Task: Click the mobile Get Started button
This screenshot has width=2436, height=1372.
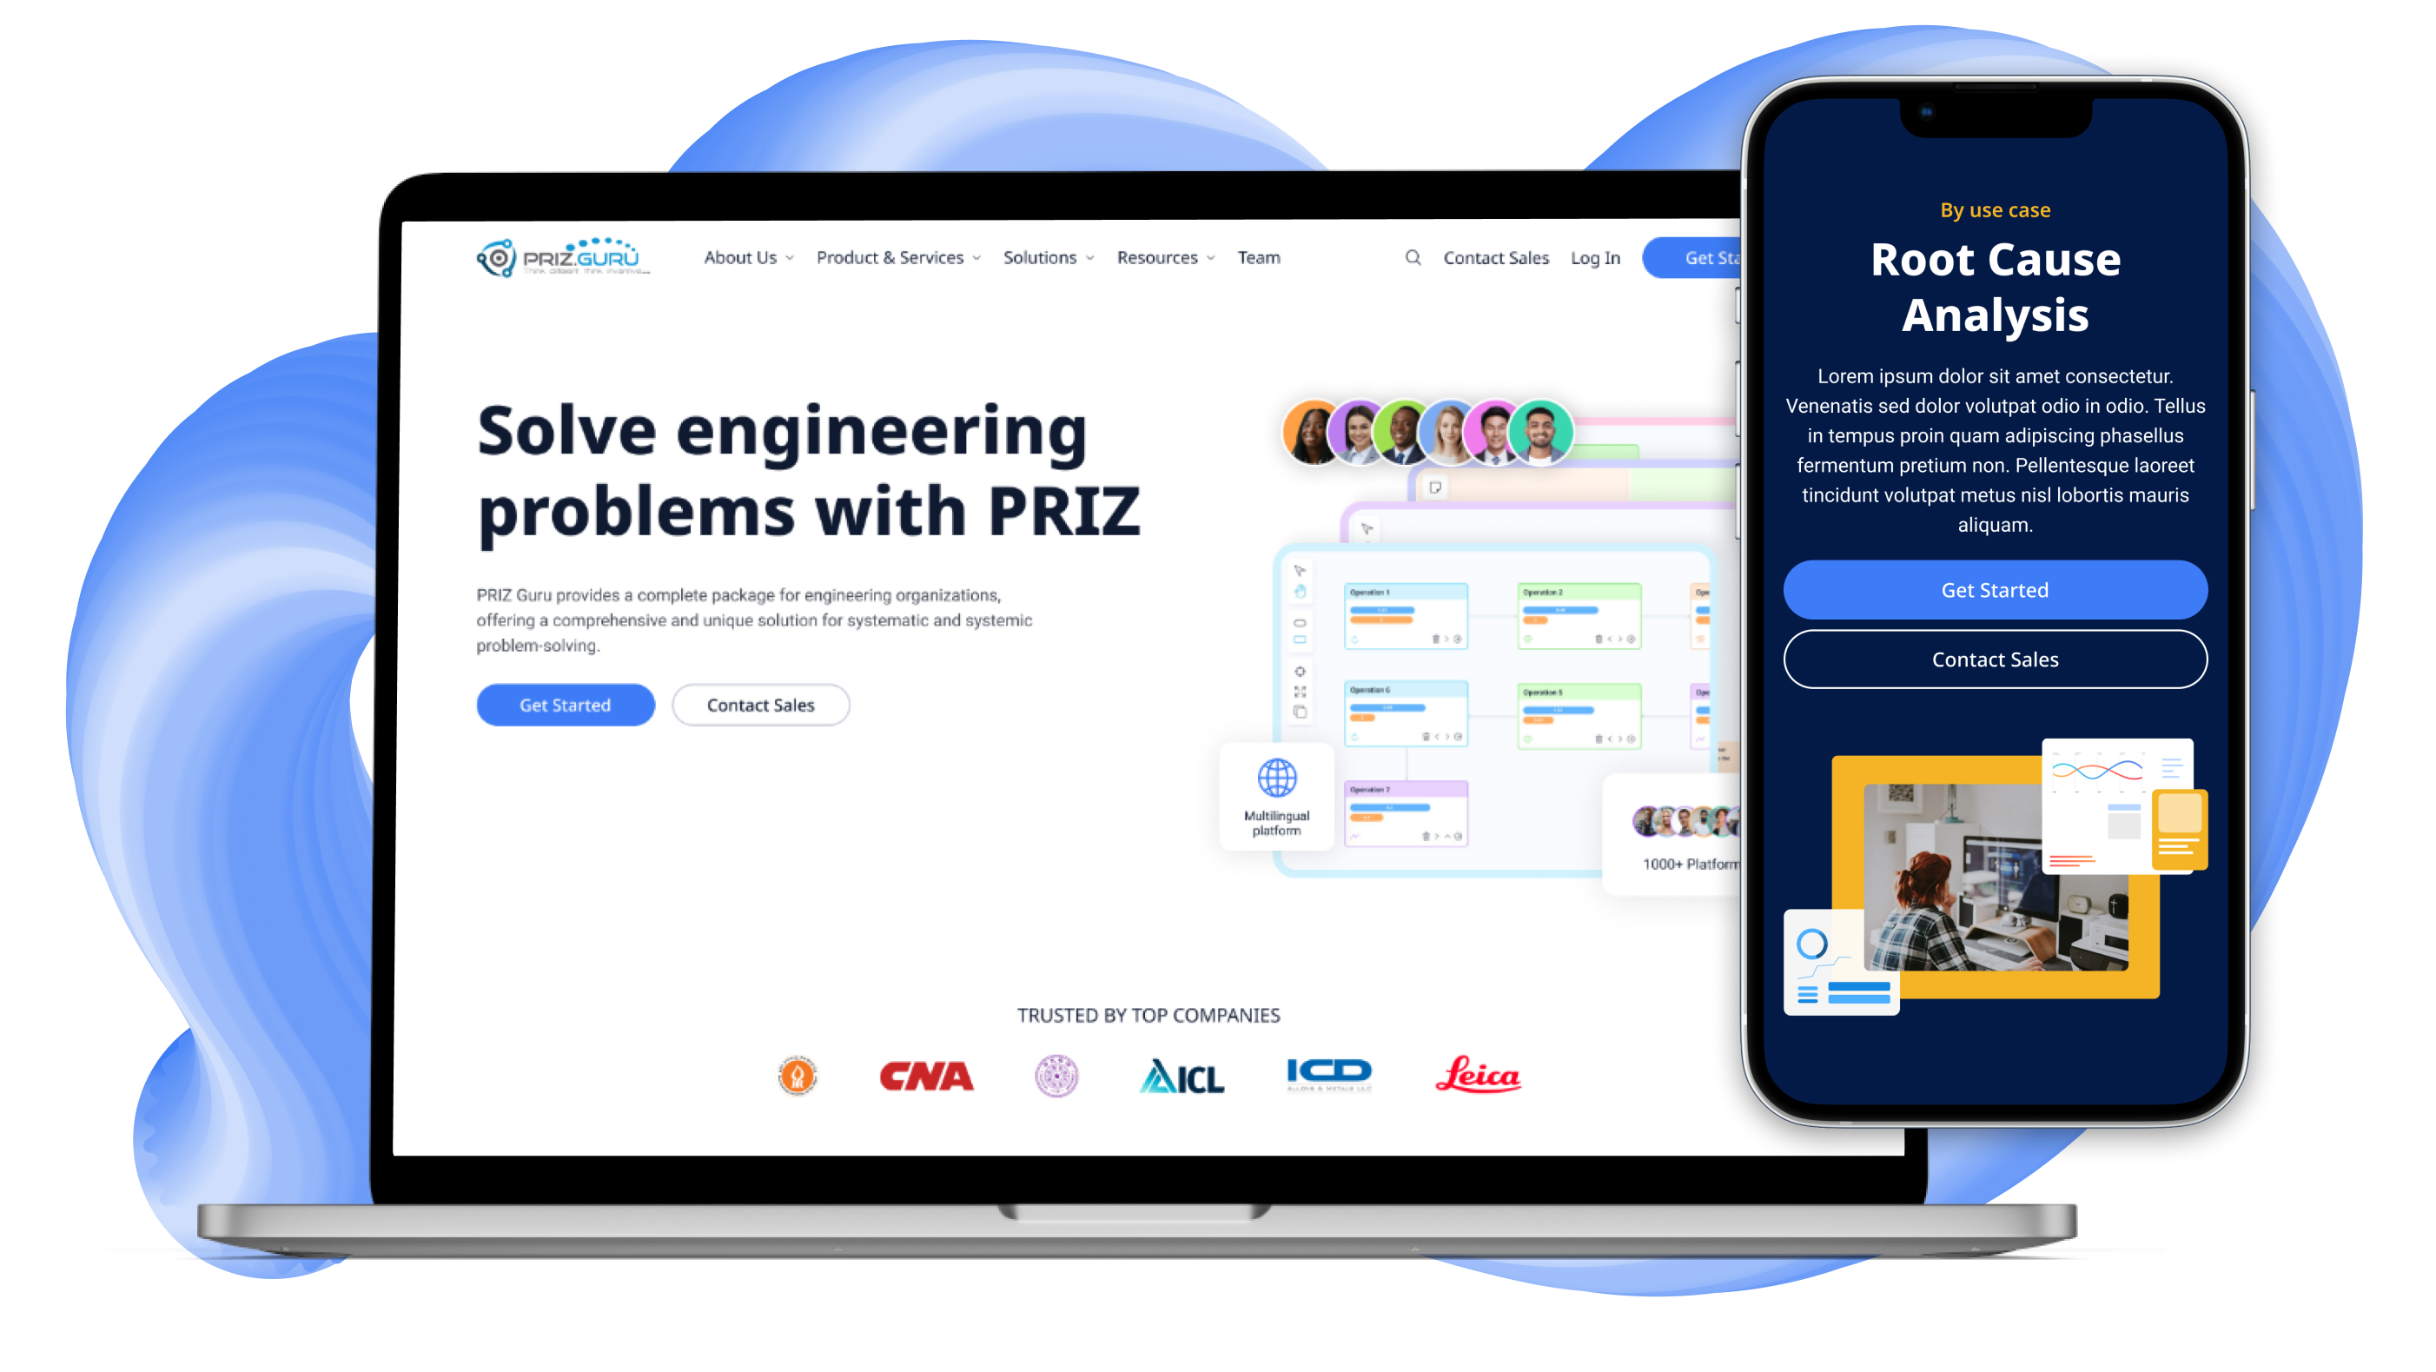Action: 1995,589
